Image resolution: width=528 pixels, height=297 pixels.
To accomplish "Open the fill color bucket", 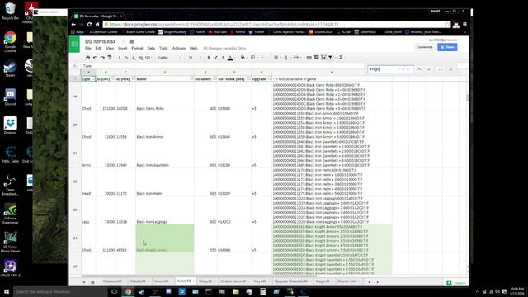I will point(243,58).
